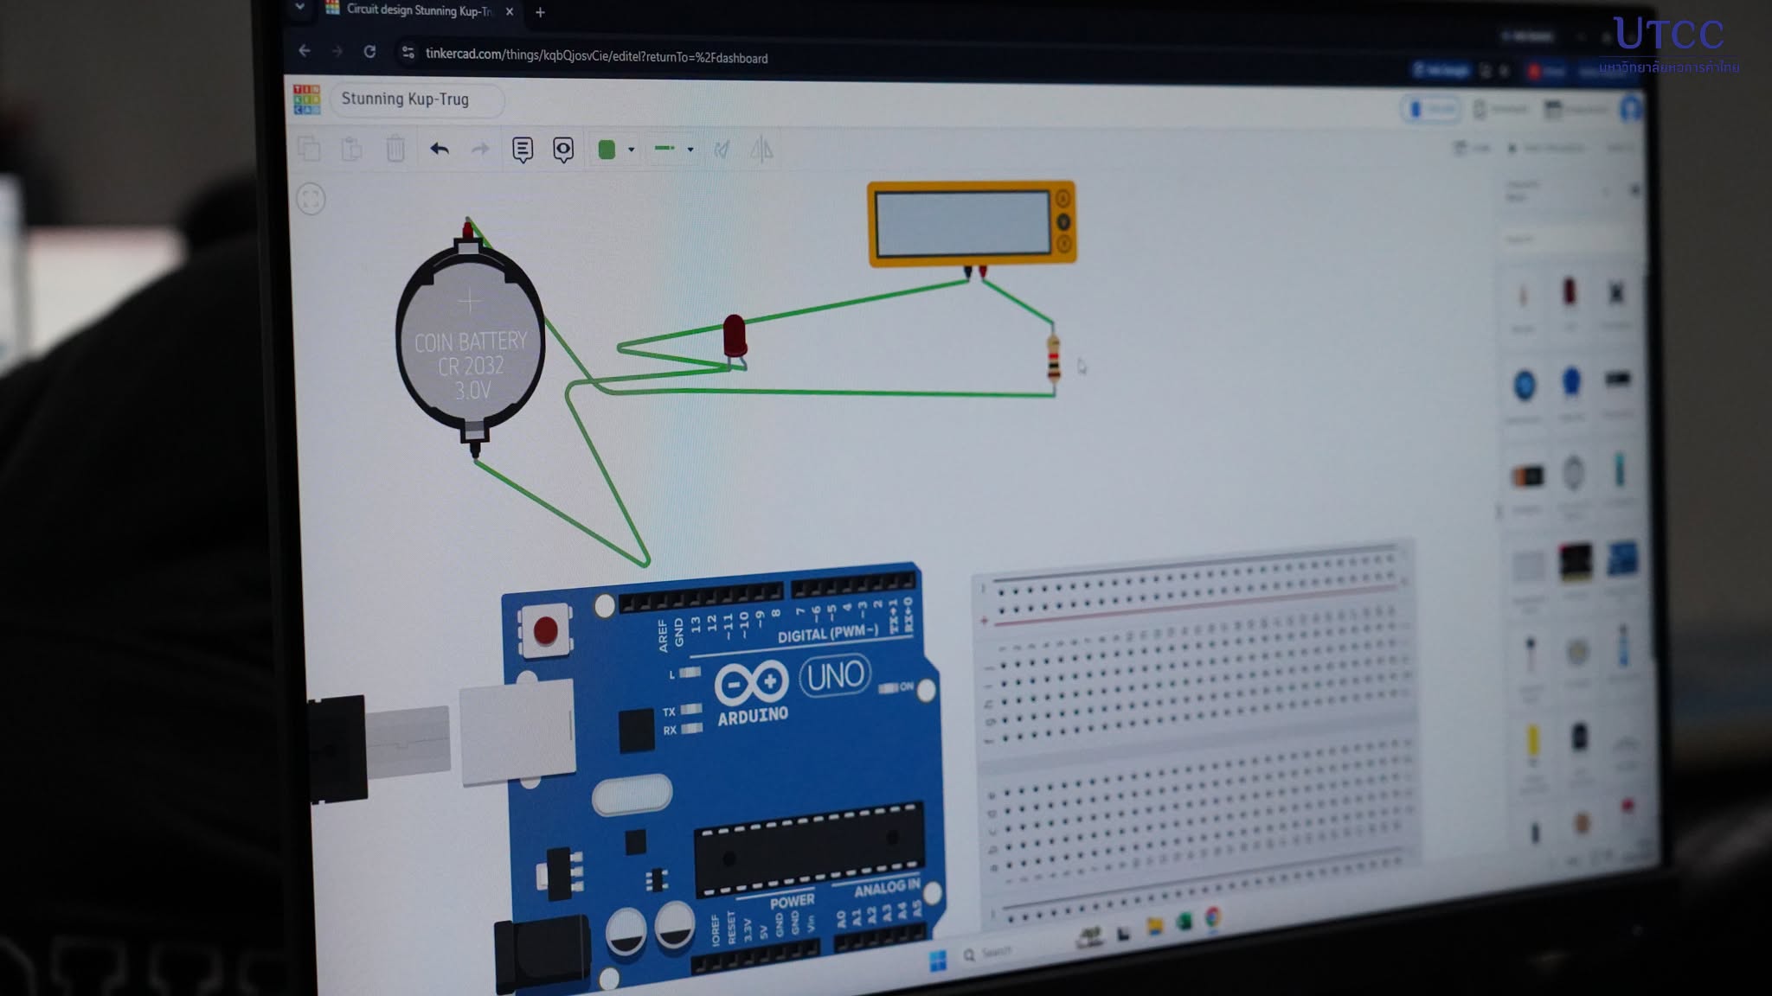The image size is (1772, 996).
Task: Select the top mode button on multimeter
Action: tap(1063, 198)
